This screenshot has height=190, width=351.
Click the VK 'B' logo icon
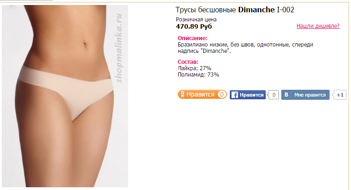click(x=286, y=95)
